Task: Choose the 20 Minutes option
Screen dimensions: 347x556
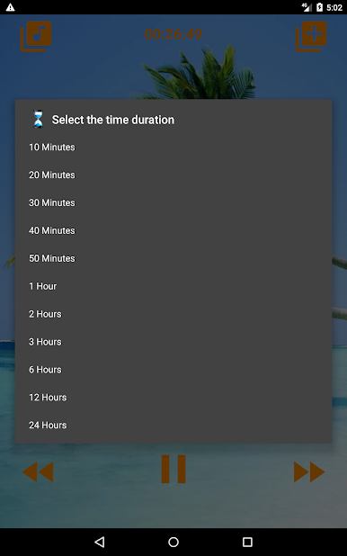Action: click(x=173, y=175)
